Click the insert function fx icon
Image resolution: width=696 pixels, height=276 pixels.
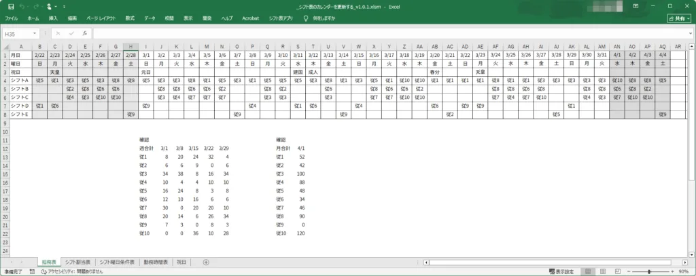(84, 33)
